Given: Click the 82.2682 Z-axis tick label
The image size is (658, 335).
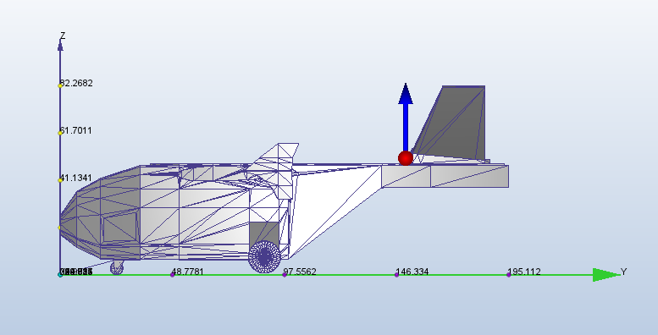Looking at the screenshot, I should point(76,83).
